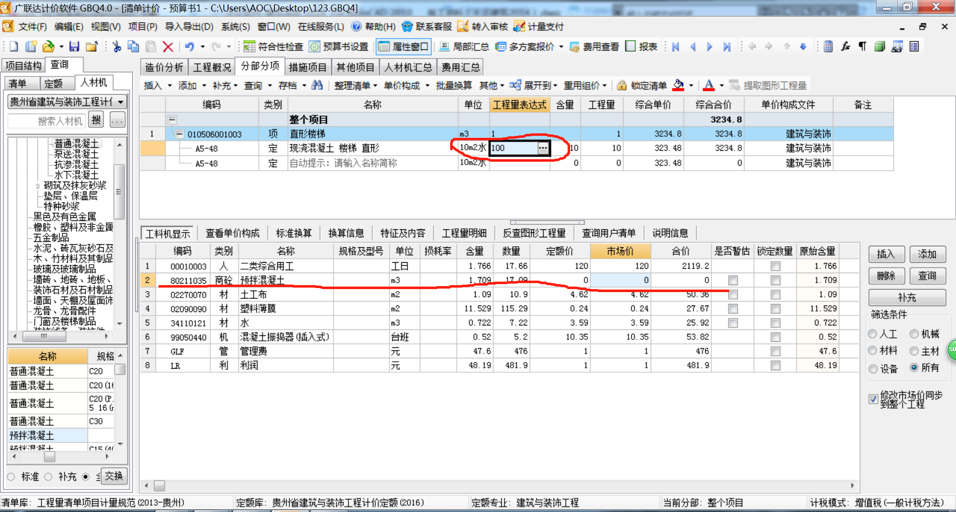Screen dimensions: 956x512
Task: Click the fx formula icon
Action: [x=845, y=47]
